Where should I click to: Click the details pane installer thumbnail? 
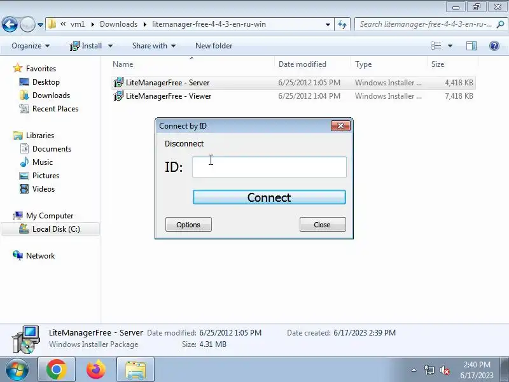[26, 339]
